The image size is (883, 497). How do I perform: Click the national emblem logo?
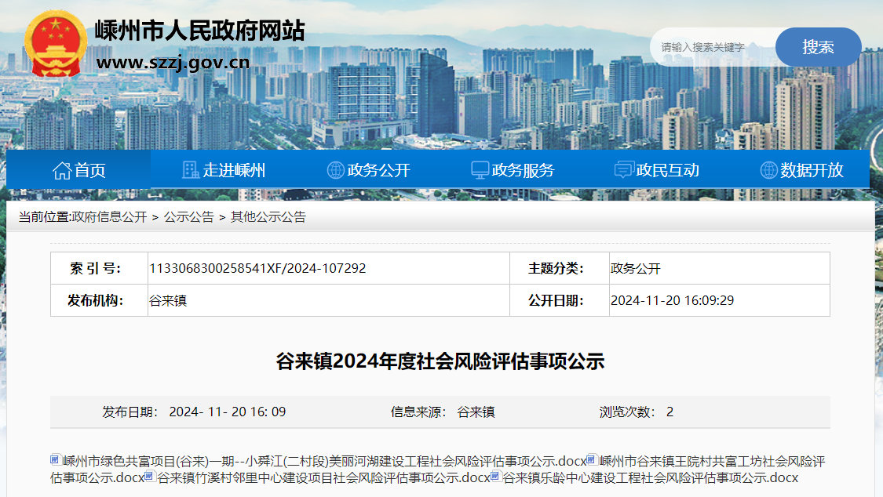55,44
